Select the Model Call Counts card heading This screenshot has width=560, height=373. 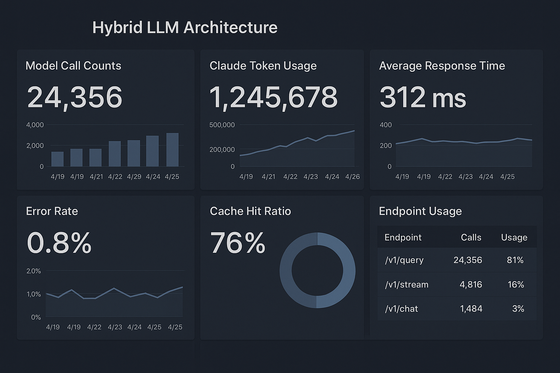point(73,66)
